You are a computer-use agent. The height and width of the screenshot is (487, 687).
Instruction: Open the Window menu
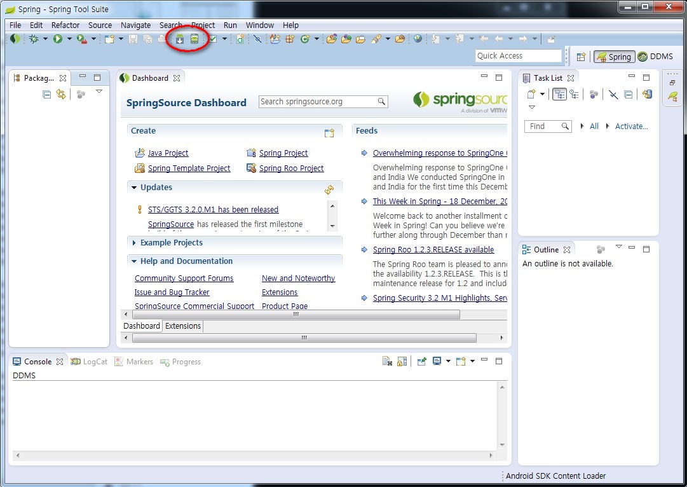pos(259,25)
